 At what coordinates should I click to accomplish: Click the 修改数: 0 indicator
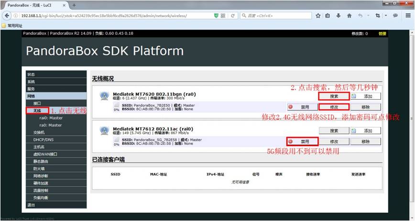(360, 33)
